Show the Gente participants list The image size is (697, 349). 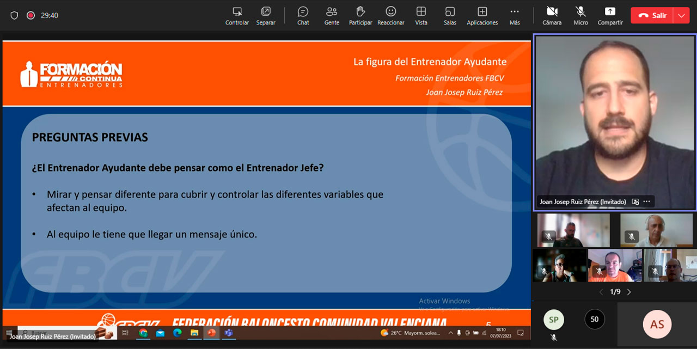[332, 16]
